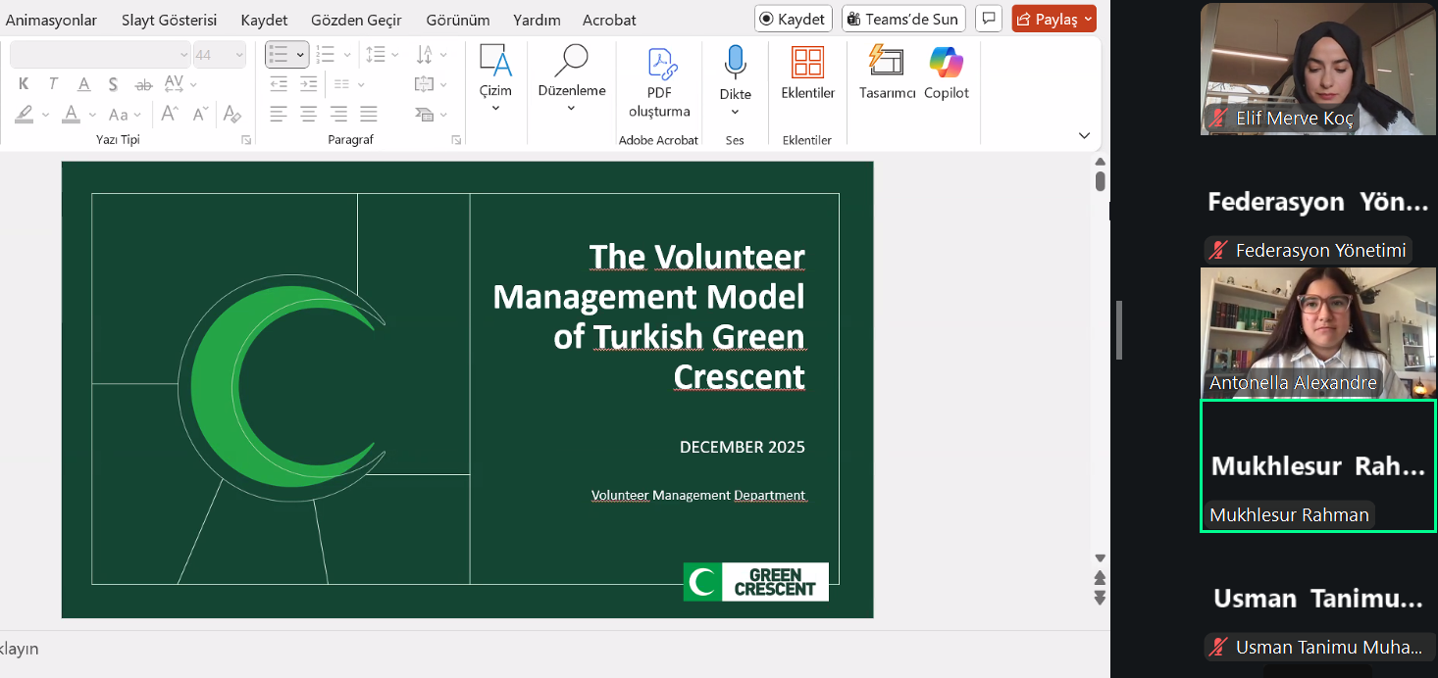Click the clear all formatting icon
Image resolution: width=1438 pixels, height=678 pixels.
point(231,114)
